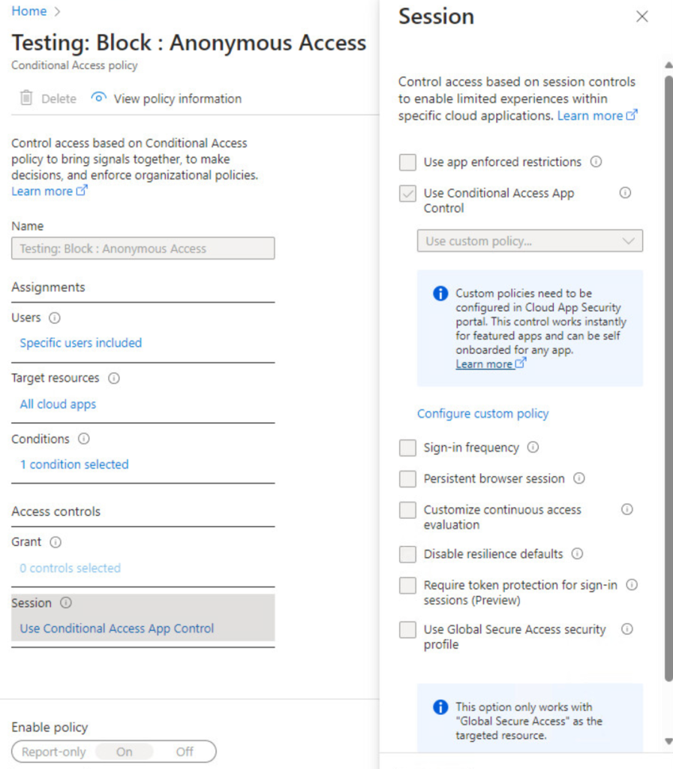Open 'All cloud apps' target resources
This screenshot has width=673, height=769.
pyautogui.click(x=58, y=404)
